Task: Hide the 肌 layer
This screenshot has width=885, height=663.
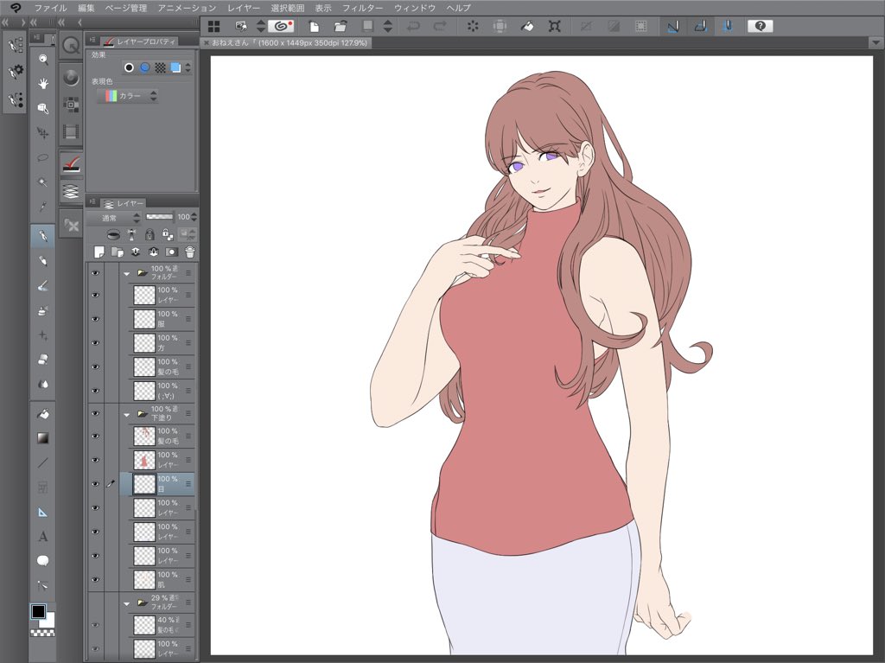Action: point(95,579)
